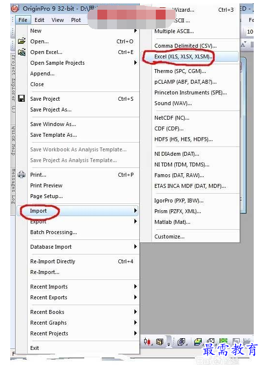This screenshot has width=262, height=365.
Task: Click the candlestick stock plot icon
Action: click(148, 342)
